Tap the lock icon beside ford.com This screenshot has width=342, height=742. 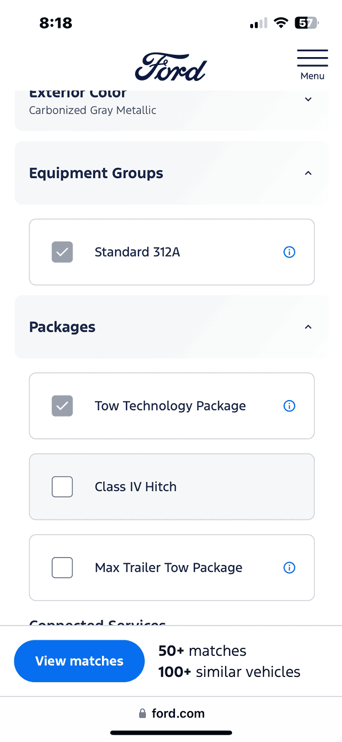point(142,713)
